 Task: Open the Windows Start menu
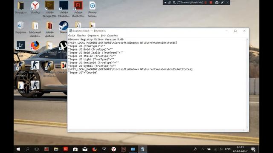tap(18, 149)
